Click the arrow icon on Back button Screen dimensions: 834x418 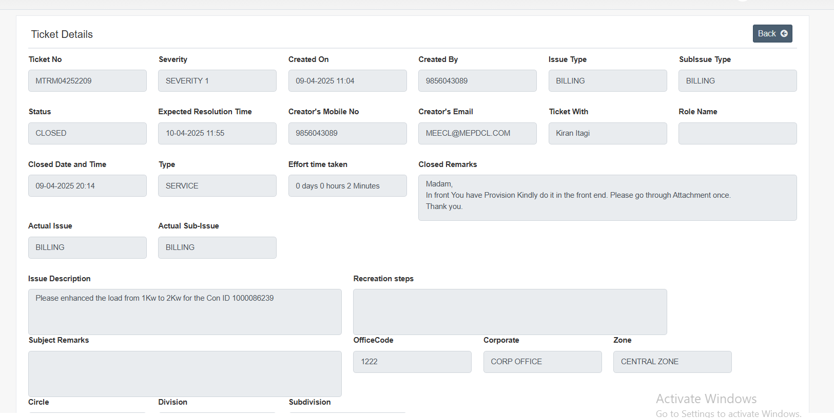pos(784,34)
